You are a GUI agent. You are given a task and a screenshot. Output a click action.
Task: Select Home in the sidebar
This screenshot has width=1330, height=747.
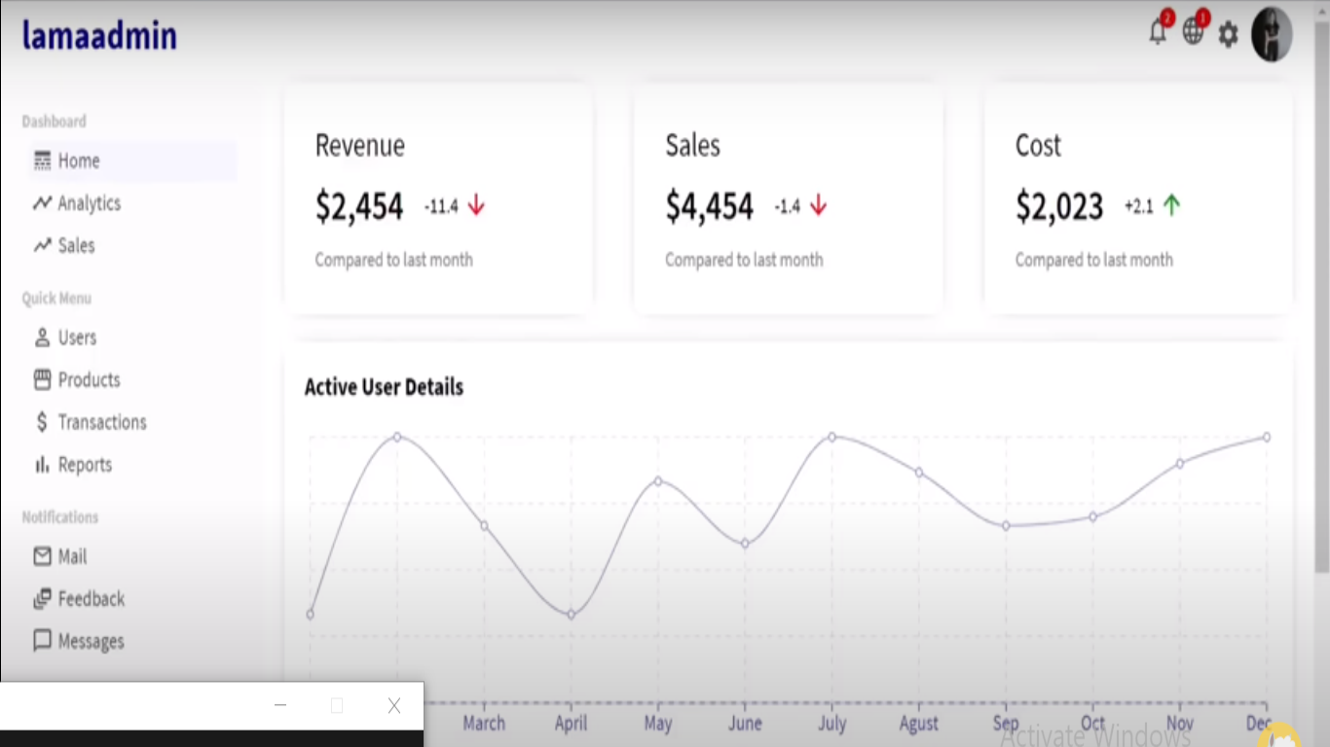tap(78, 160)
